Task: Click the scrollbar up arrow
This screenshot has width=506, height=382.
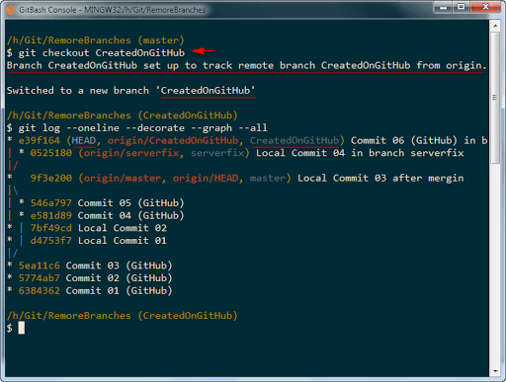Action: pyautogui.click(x=495, y=26)
